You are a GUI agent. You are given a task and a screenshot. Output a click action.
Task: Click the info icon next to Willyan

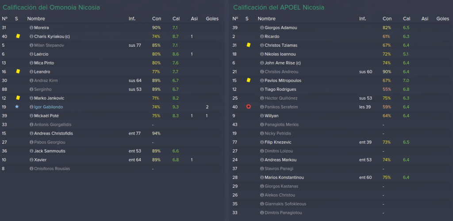262,116
